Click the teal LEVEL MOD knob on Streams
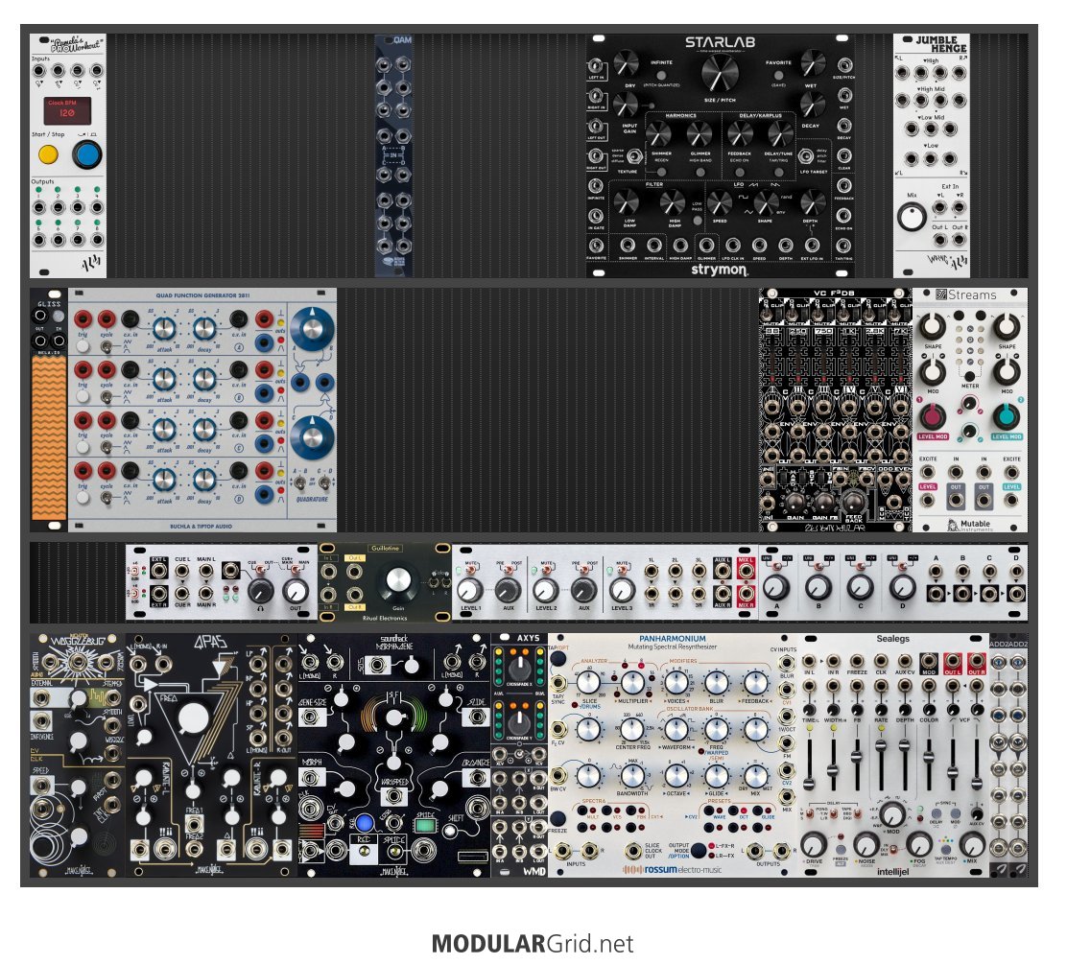 coord(1007,416)
